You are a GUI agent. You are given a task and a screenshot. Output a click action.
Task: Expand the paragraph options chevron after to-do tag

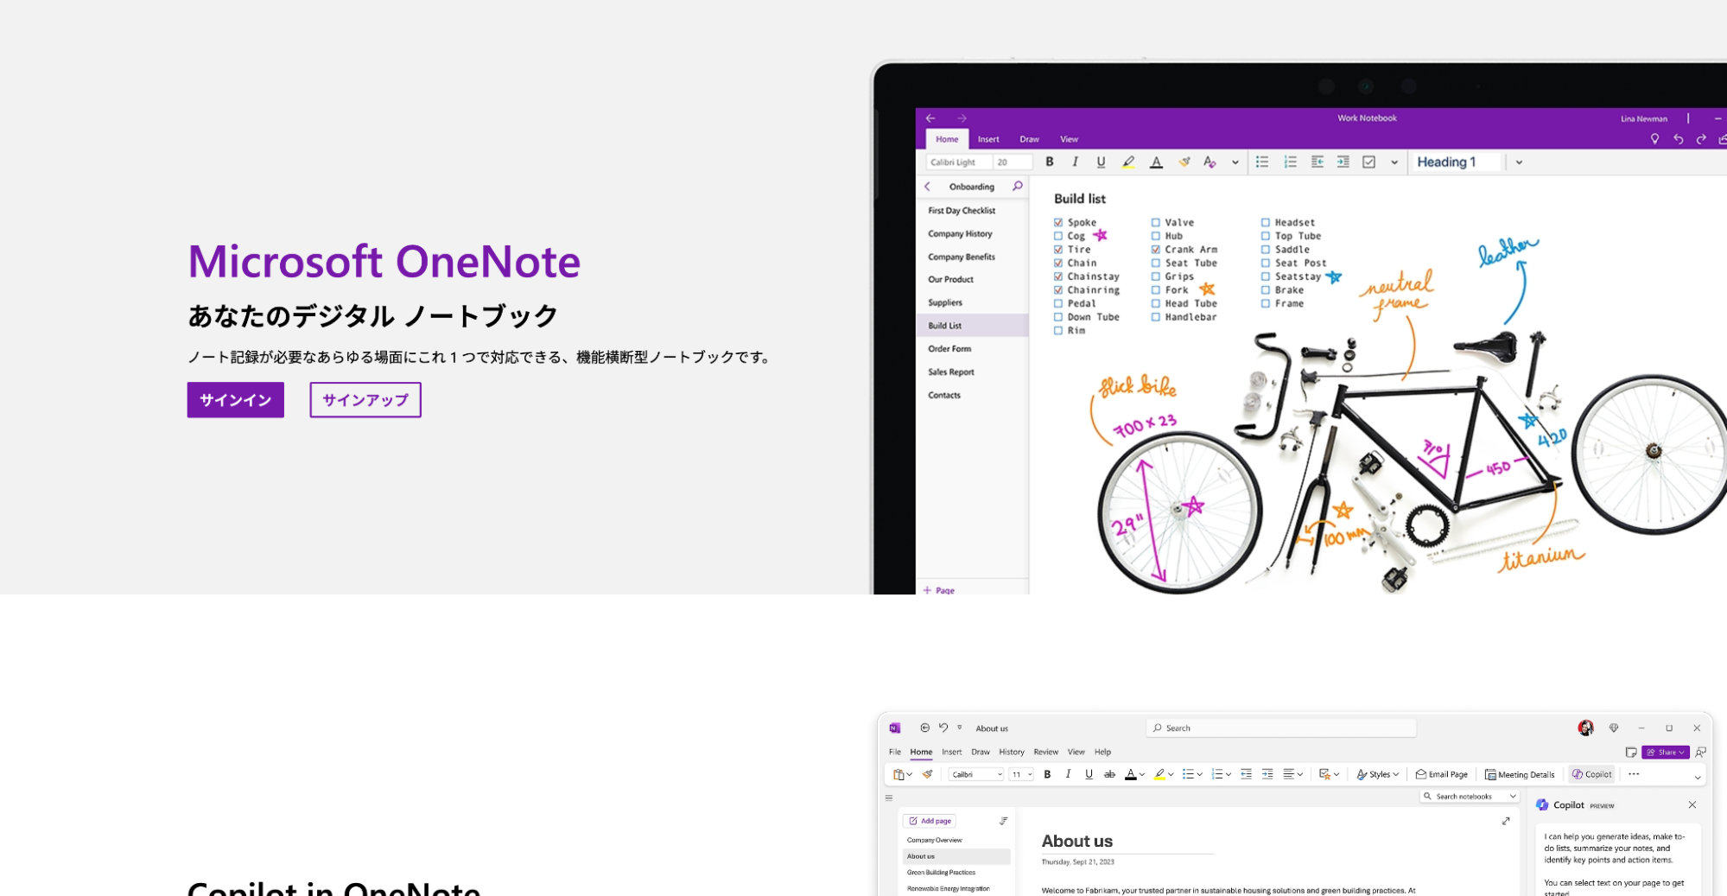pyautogui.click(x=1394, y=162)
